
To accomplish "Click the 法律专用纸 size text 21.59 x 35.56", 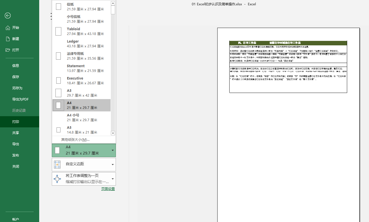I will click(x=85, y=59).
